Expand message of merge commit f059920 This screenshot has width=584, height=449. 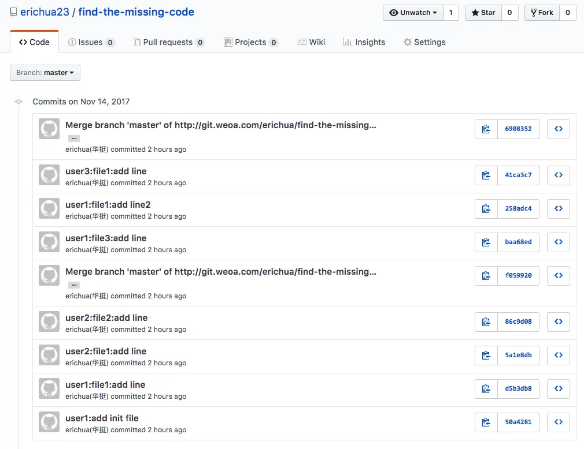coord(74,285)
